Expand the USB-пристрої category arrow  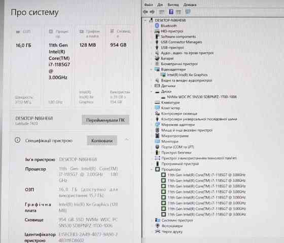click(152, 48)
